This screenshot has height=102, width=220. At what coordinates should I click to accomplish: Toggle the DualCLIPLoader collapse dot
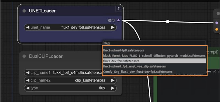click(x=24, y=56)
